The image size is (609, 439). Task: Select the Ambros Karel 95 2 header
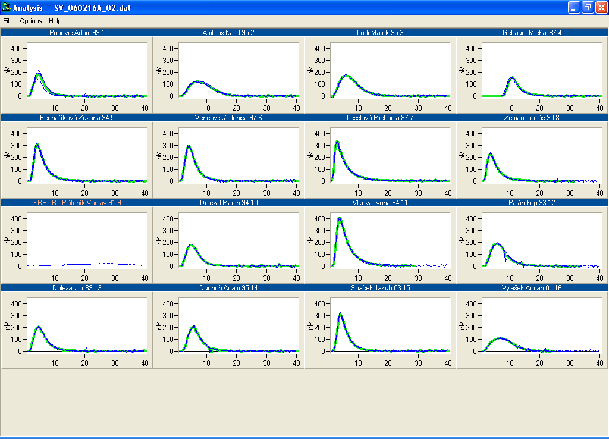coord(228,33)
